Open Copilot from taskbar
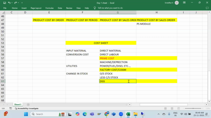211x118 pixels. click(x=77, y=114)
